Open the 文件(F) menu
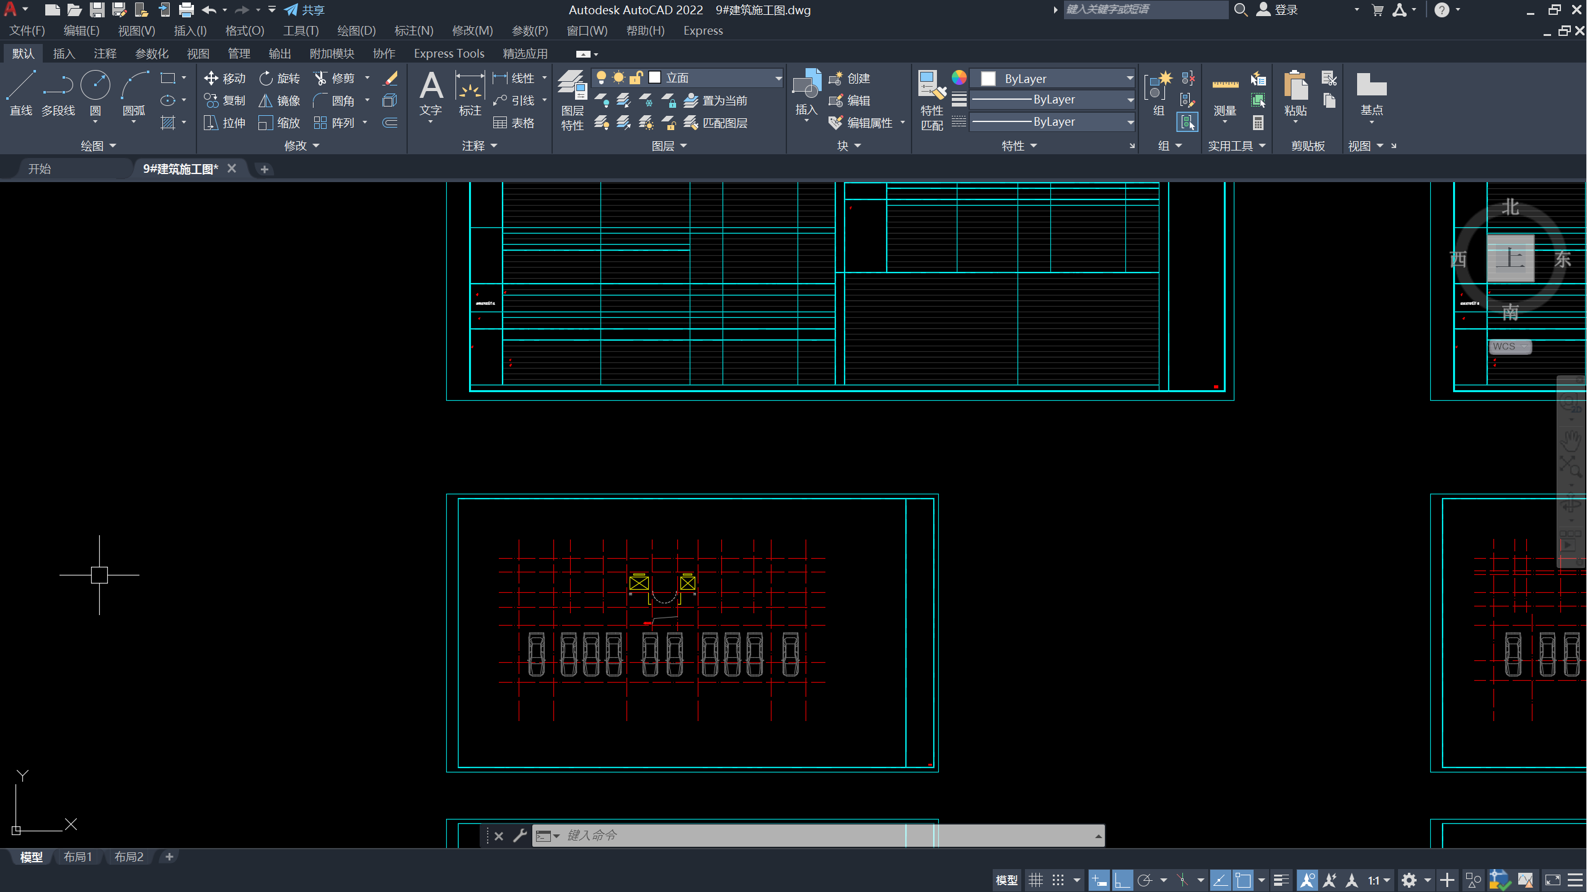This screenshot has width=1587, height=892. pos(27,30)
